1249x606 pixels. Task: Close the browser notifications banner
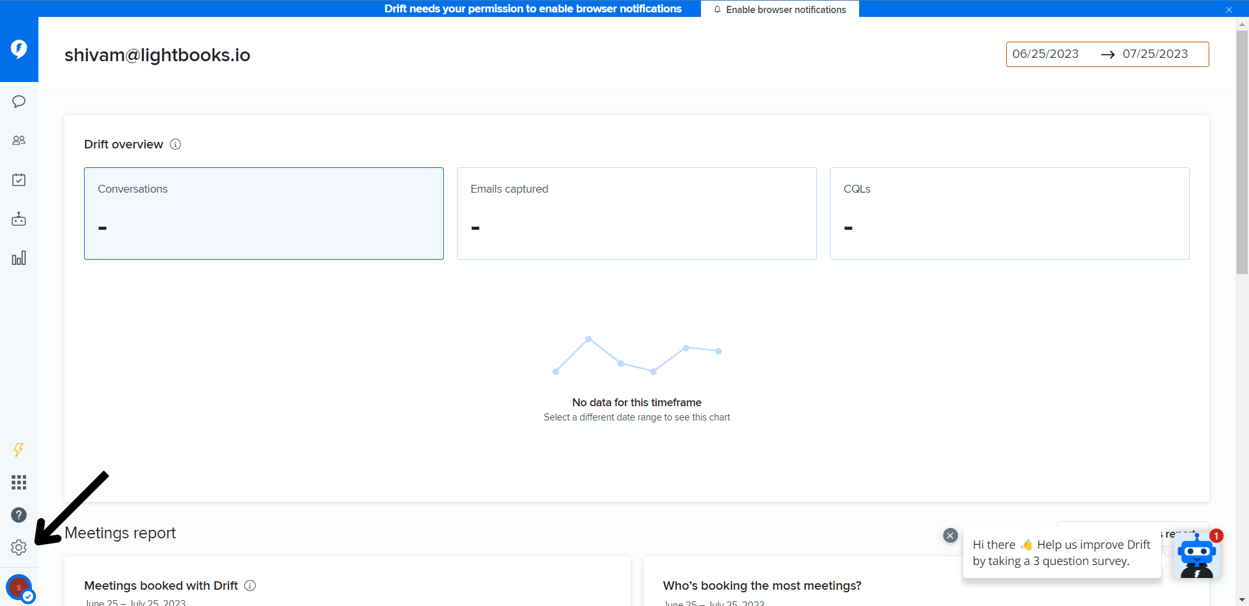click(1229, 10)
